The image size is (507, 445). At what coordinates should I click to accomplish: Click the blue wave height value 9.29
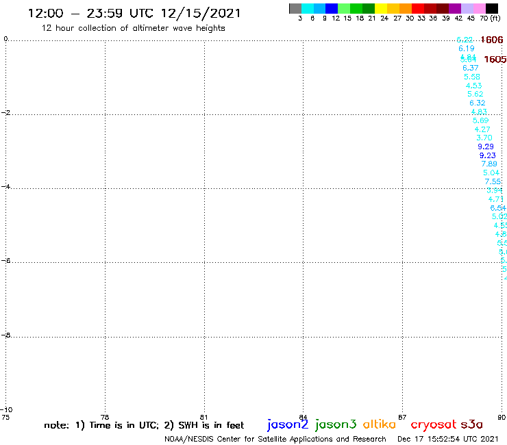[486, 147]
